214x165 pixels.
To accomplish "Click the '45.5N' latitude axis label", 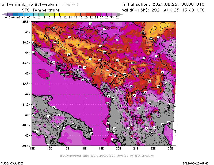I will [x=26, y=22].
